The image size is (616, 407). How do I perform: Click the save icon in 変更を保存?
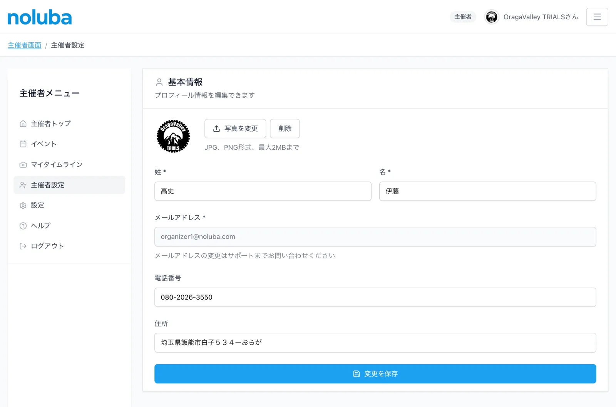coord(357,374)
